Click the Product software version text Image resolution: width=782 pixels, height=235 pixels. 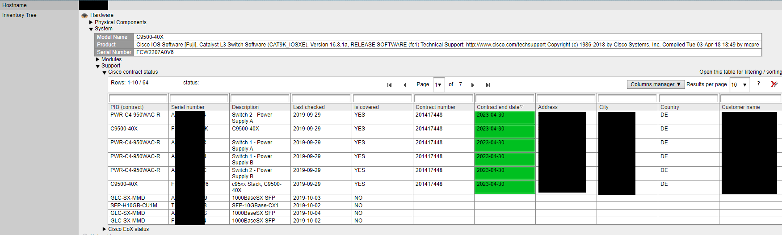pyautogui.click(x=447, y=45)
